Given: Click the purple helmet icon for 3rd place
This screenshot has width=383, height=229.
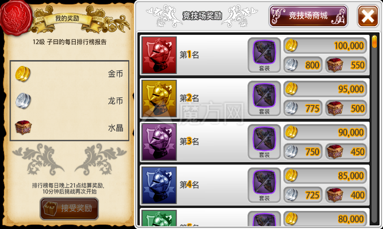Looking at the screenshot, I should 159,142.
